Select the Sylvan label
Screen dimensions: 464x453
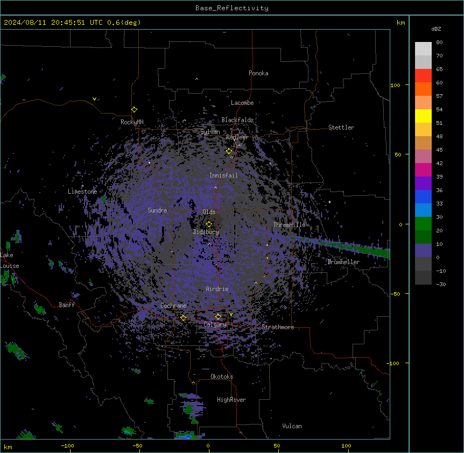tap(210, 132)
